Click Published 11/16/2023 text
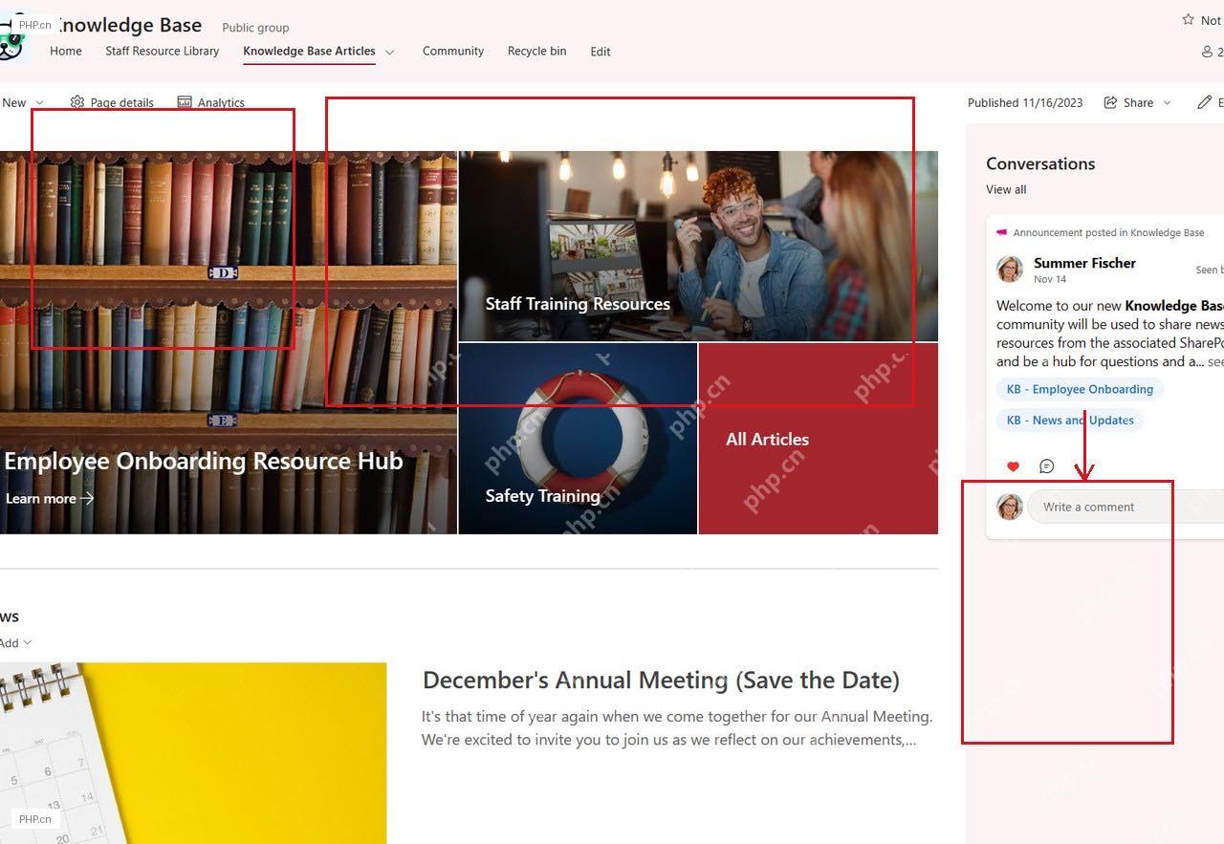 [1025, 102]
